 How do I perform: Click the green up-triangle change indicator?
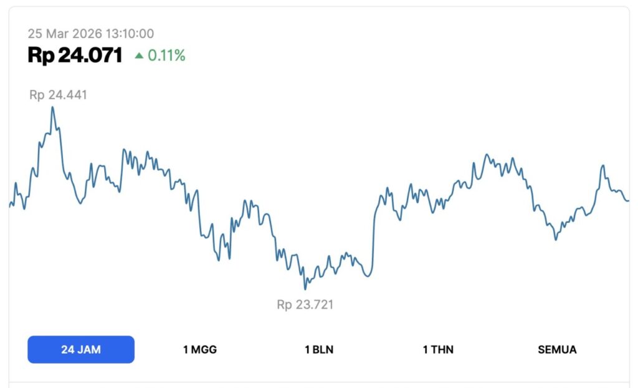(140, 56)
